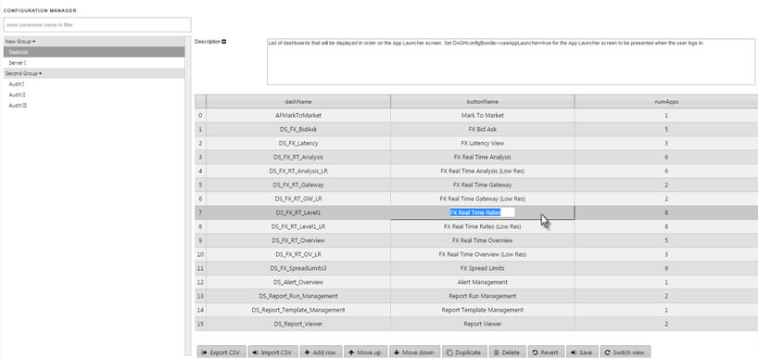Select the DS_FX_RT_Analysis cell in row 3
The width and height of the screenshot is (758, 359).
tap(298, 158)
